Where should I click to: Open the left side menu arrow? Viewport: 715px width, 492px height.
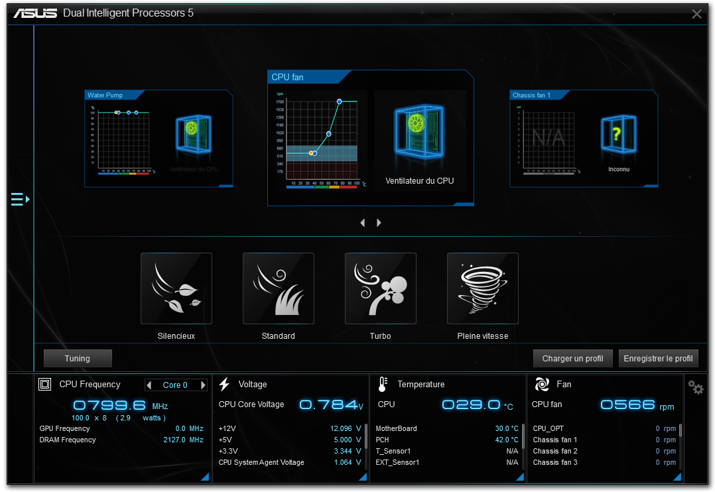coord(21,199)
